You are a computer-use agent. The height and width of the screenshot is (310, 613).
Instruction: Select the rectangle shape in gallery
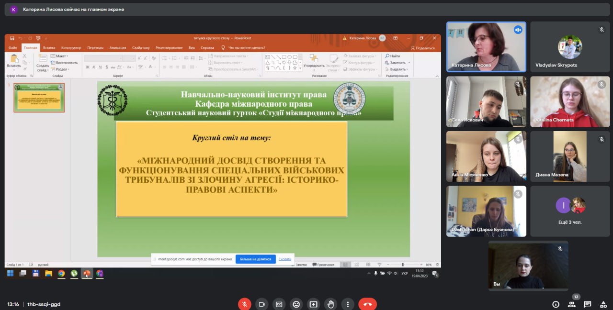click(x=284, y=57)
